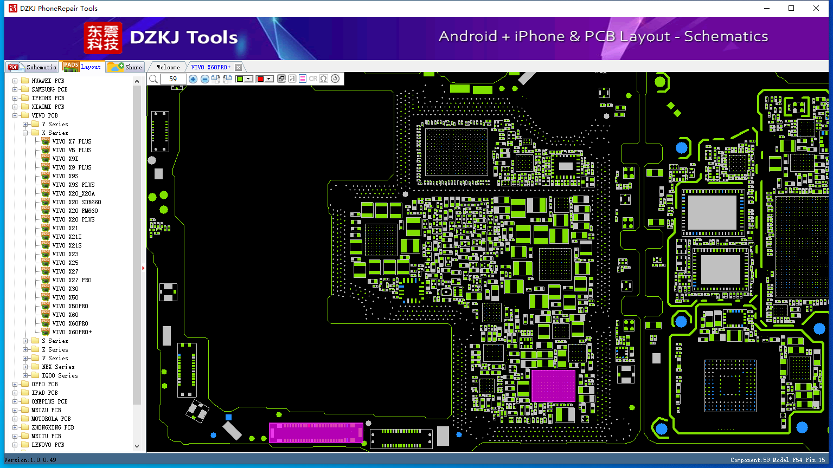Switch to the Schematic tab
833x468 pixels.
pyautogui.click(x=32, y=67)
